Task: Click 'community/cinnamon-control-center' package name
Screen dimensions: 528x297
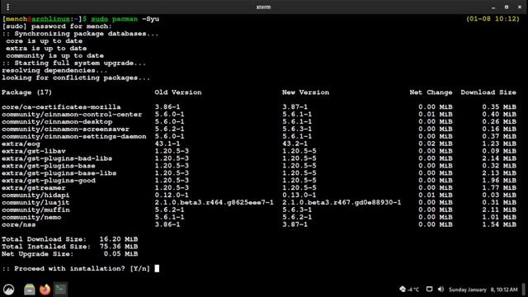Action: [x=72, y=115]
